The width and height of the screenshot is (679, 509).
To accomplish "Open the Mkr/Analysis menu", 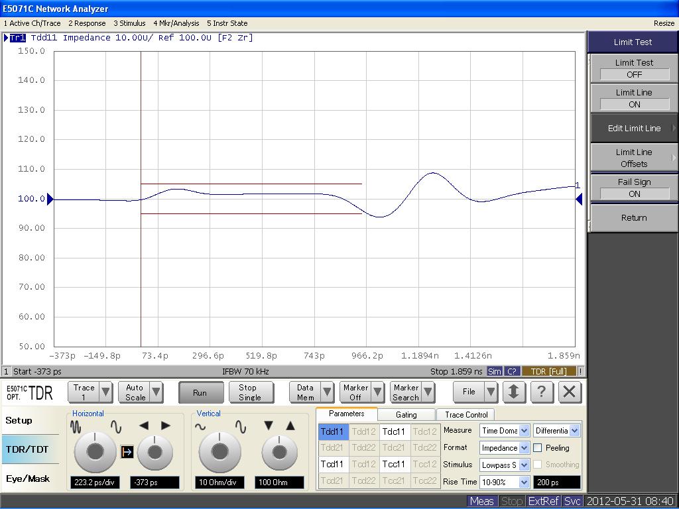I will click(176, 23).
